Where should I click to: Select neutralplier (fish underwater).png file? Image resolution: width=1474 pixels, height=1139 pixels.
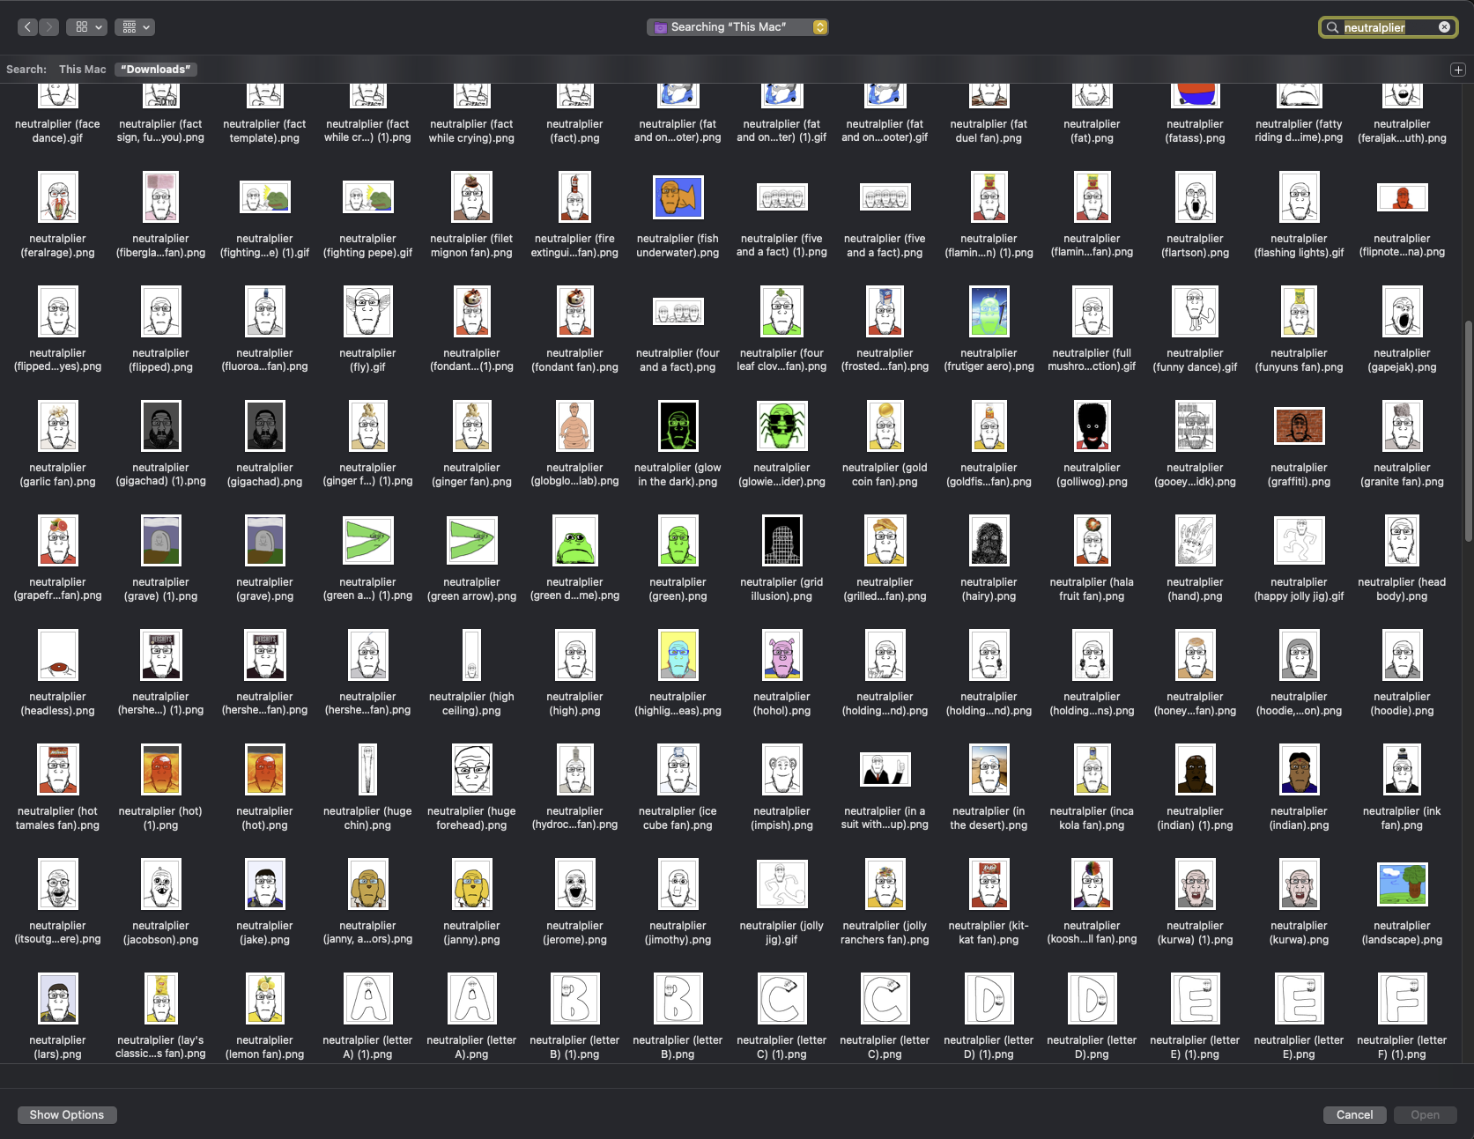click(678, 197)
